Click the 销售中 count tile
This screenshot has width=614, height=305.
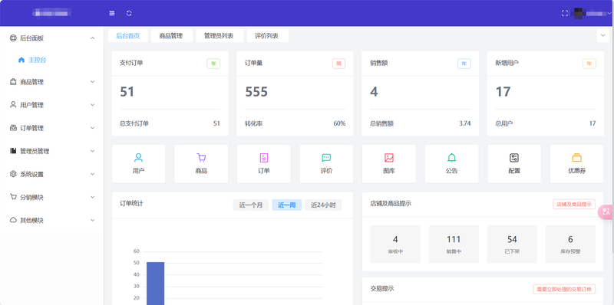(x=454, y=244)
